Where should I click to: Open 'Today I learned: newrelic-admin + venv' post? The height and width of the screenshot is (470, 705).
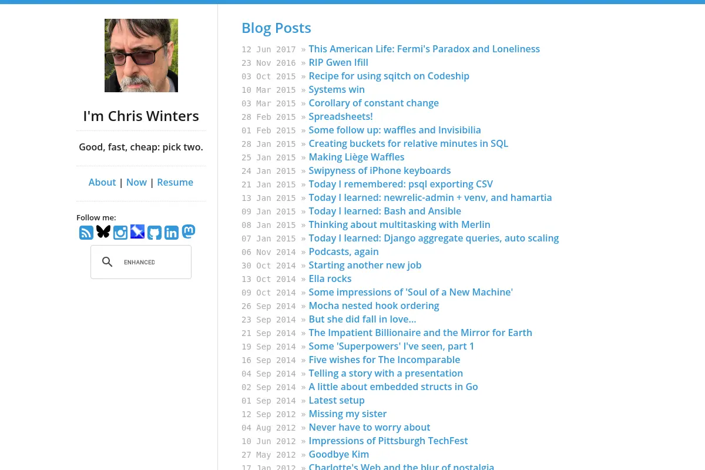click(x=430, y=197)
